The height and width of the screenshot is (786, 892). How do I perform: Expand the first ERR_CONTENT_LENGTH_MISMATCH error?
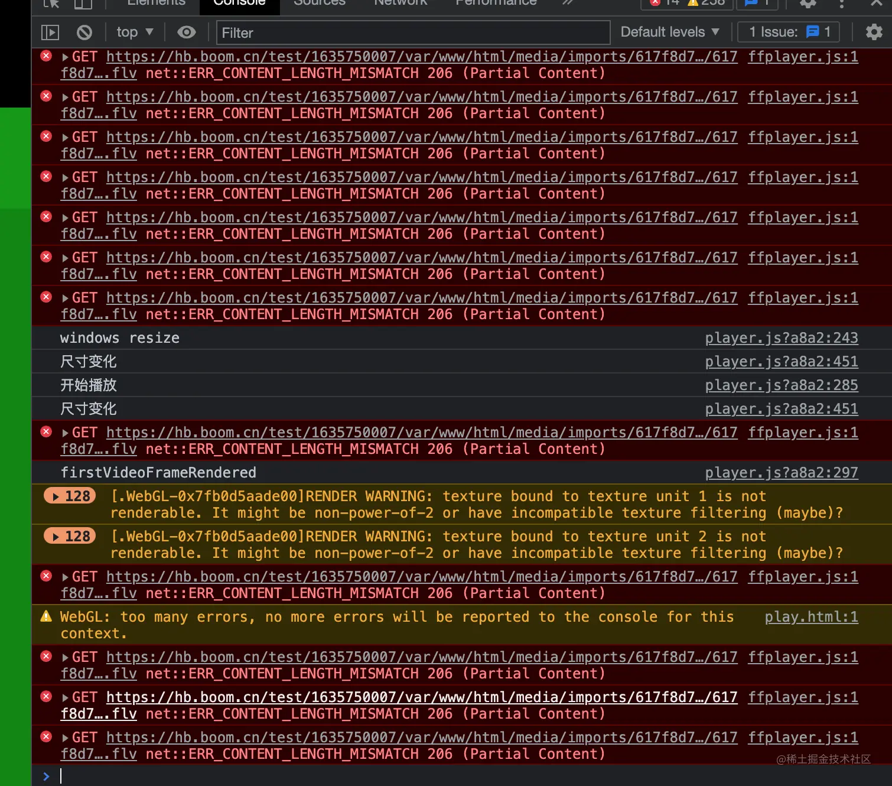tap(65, 56)
